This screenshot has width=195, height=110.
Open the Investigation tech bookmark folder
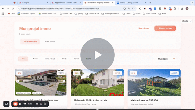coord(111,14)
